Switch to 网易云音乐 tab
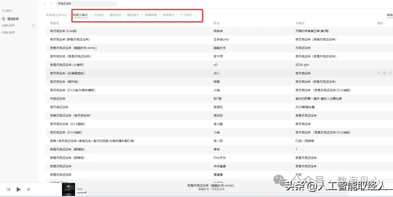The width and height of the screenshot is (393, 197). coord(80,15)
